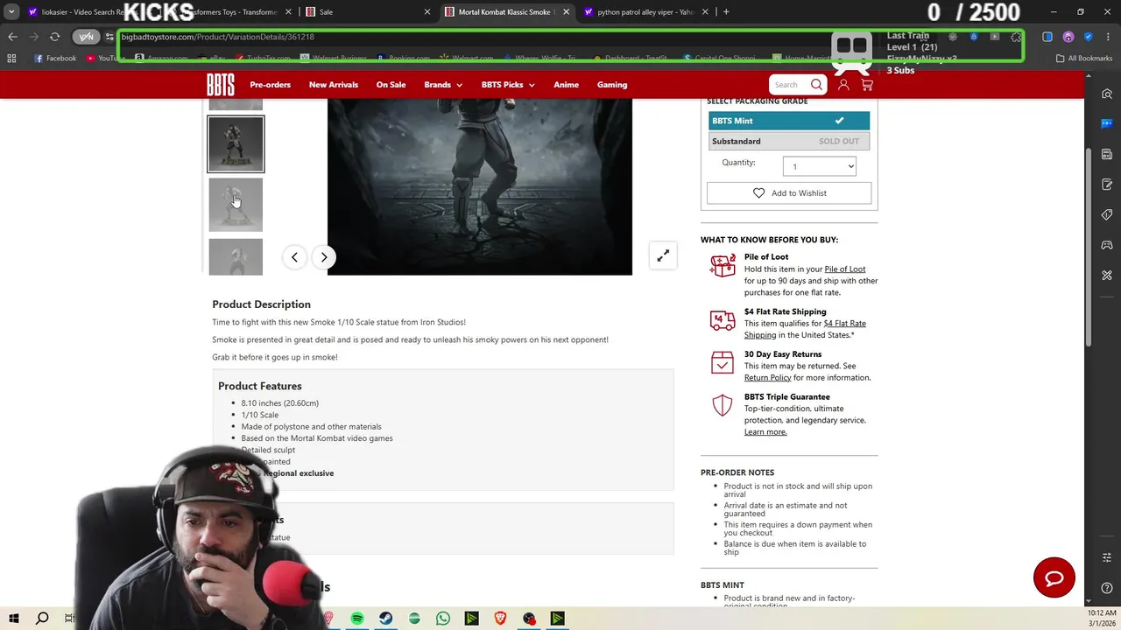Click the browser address bar URL

pyautogui.click(x=217, y=37)
